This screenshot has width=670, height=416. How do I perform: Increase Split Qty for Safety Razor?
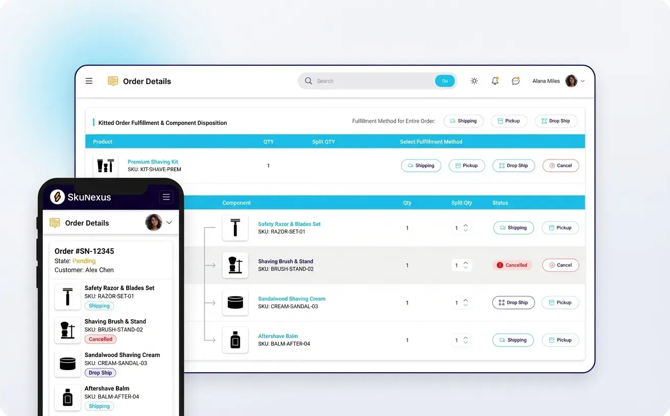(x=465, y=225)
